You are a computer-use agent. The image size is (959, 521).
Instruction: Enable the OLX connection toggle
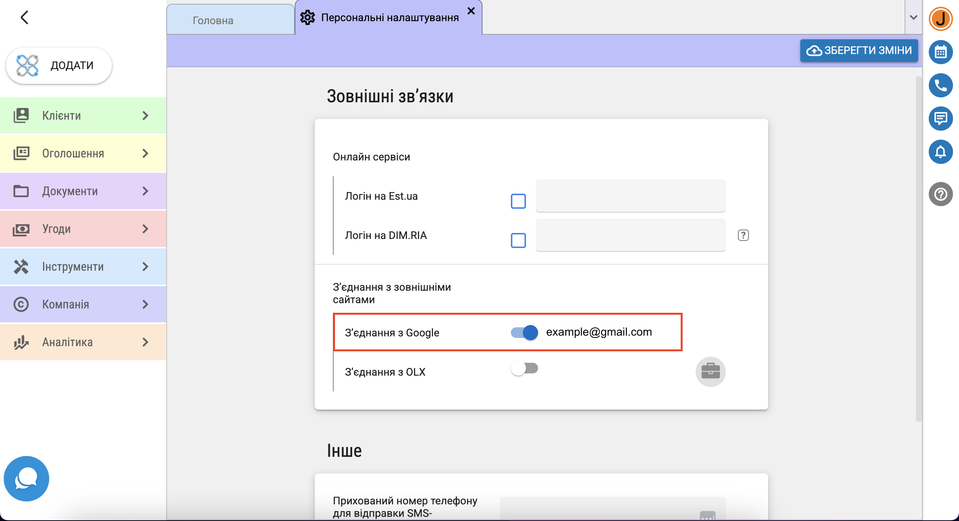(x=524, y=368)
